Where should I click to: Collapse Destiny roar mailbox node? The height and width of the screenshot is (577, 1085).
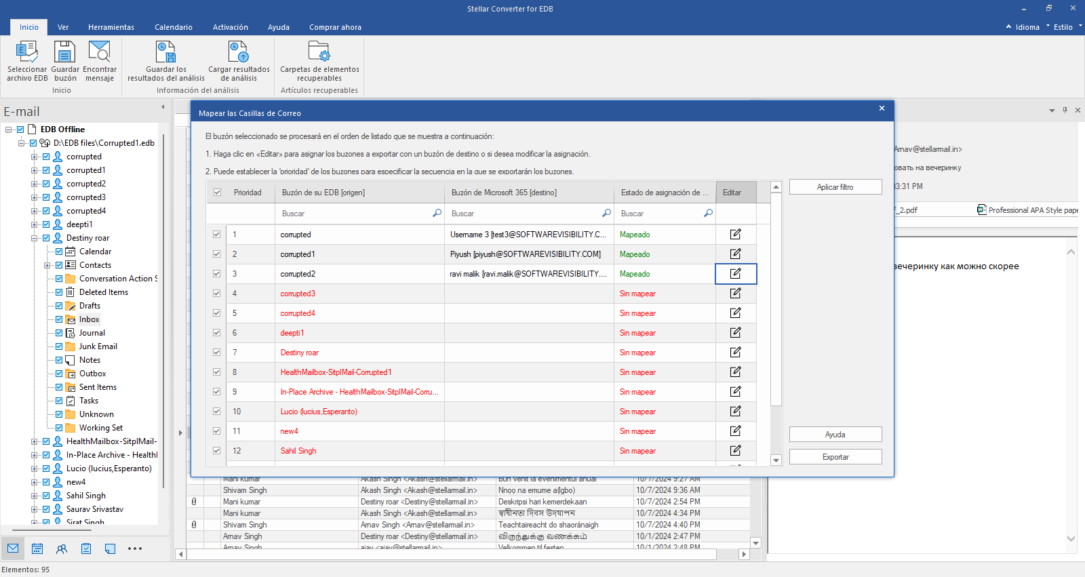click(34, 238)
